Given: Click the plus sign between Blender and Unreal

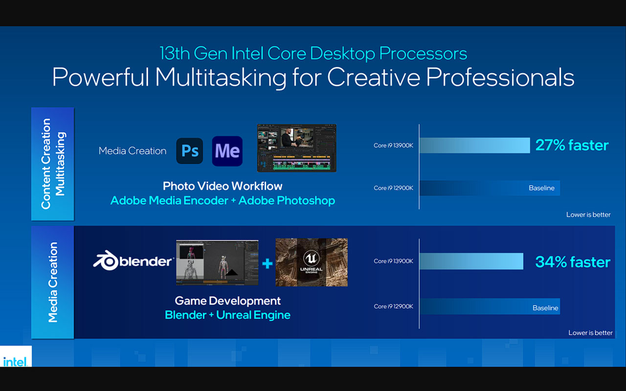Looking at the screenshot, I should click(x=267, y=264).
